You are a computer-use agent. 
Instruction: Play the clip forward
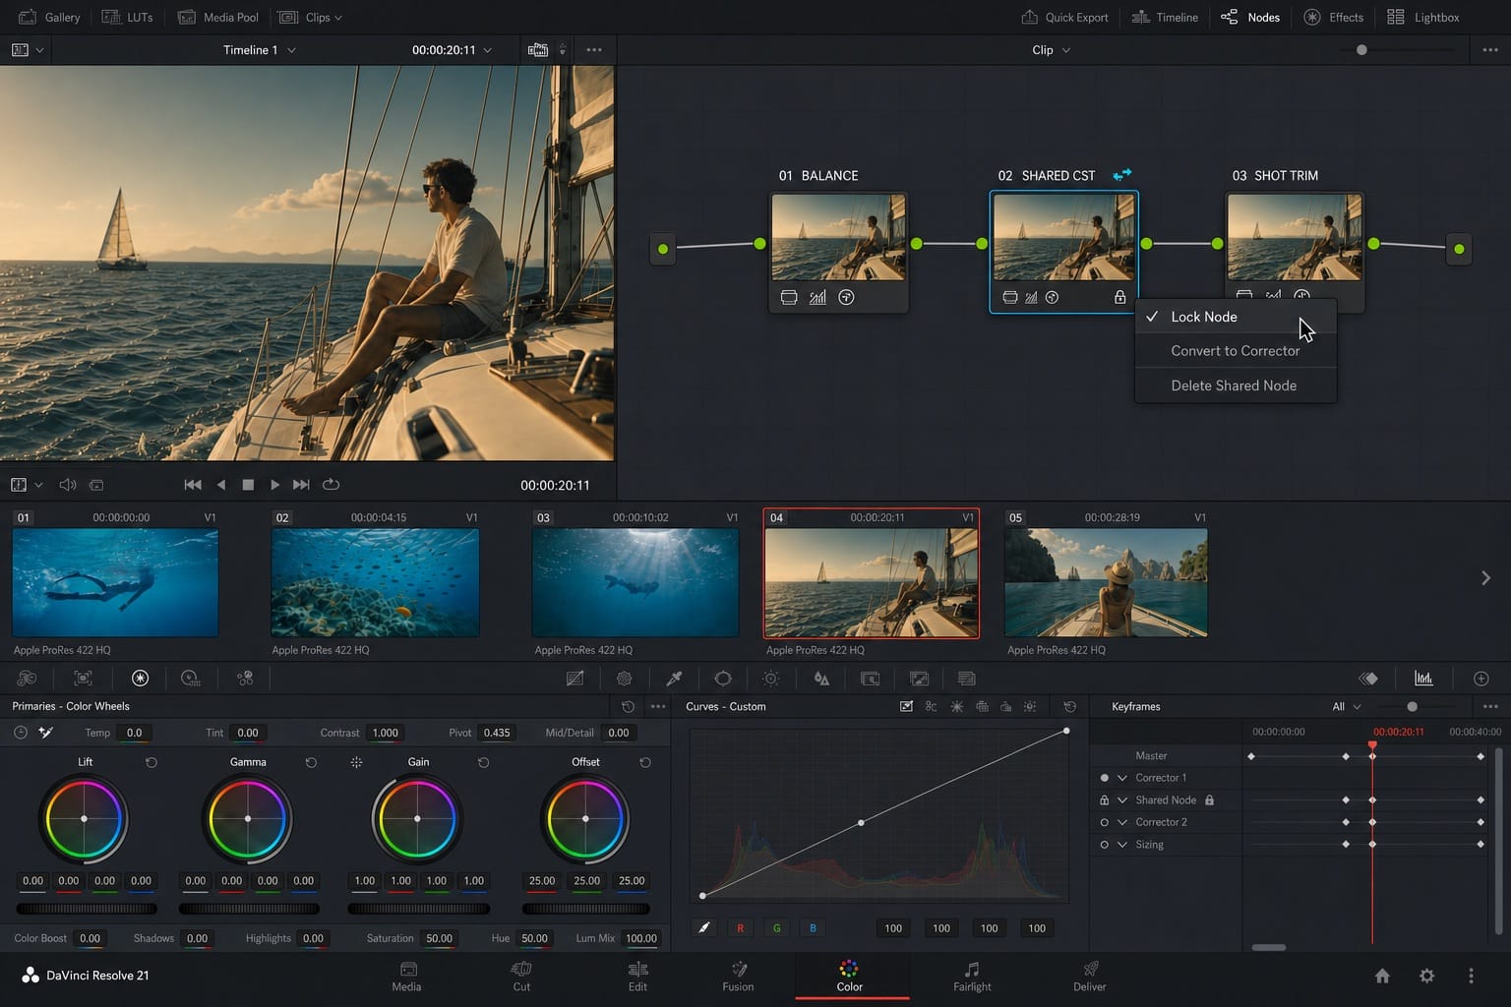[274, 485]
